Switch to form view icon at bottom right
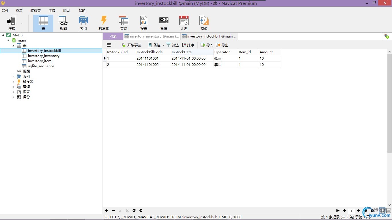 pos(389,211)
